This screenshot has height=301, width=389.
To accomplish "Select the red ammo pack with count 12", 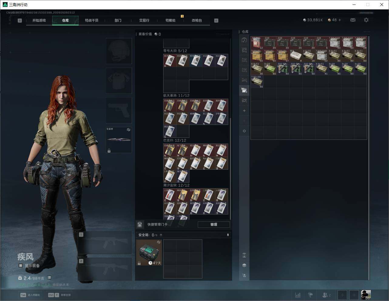I will coord(257,43).
